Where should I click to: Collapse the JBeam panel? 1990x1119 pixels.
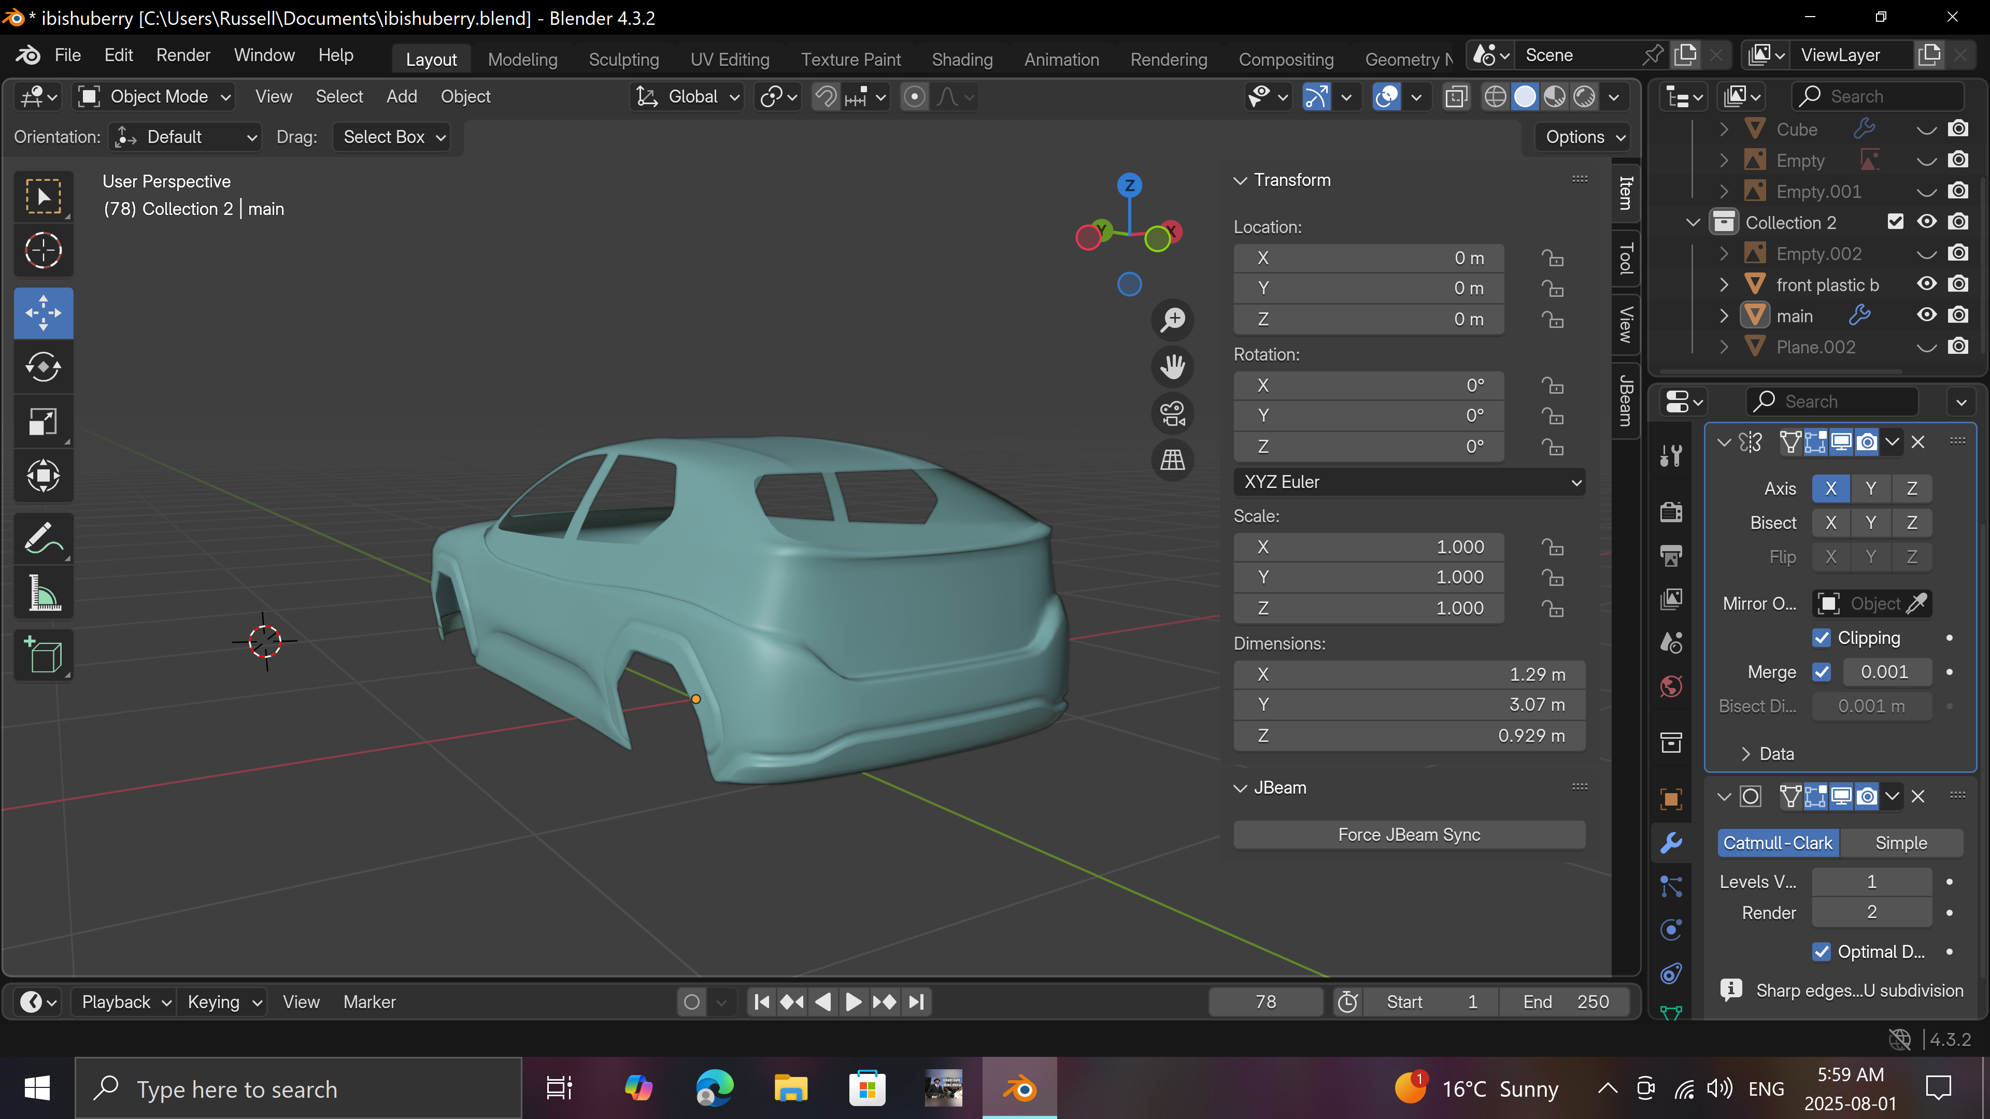click(x=1240, y=787)
